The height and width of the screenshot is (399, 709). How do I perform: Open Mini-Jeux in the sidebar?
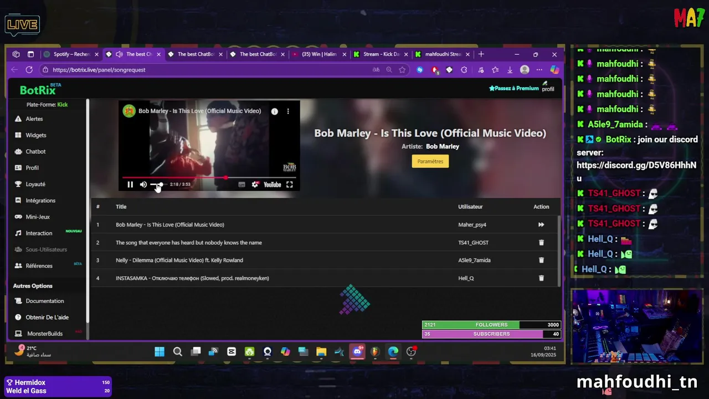tap(38, 217)
